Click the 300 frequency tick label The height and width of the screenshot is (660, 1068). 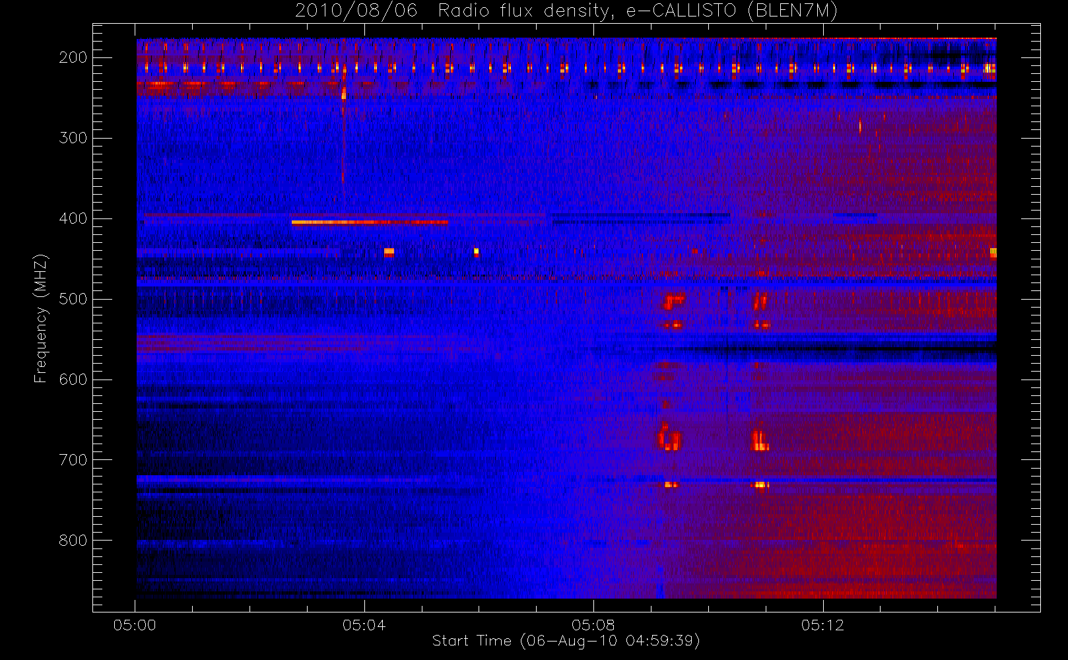pyautogui.click(x=73, y=138)
